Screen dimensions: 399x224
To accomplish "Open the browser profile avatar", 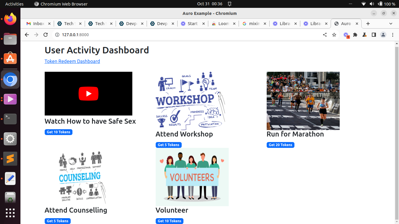I will (x=383, y=35).
